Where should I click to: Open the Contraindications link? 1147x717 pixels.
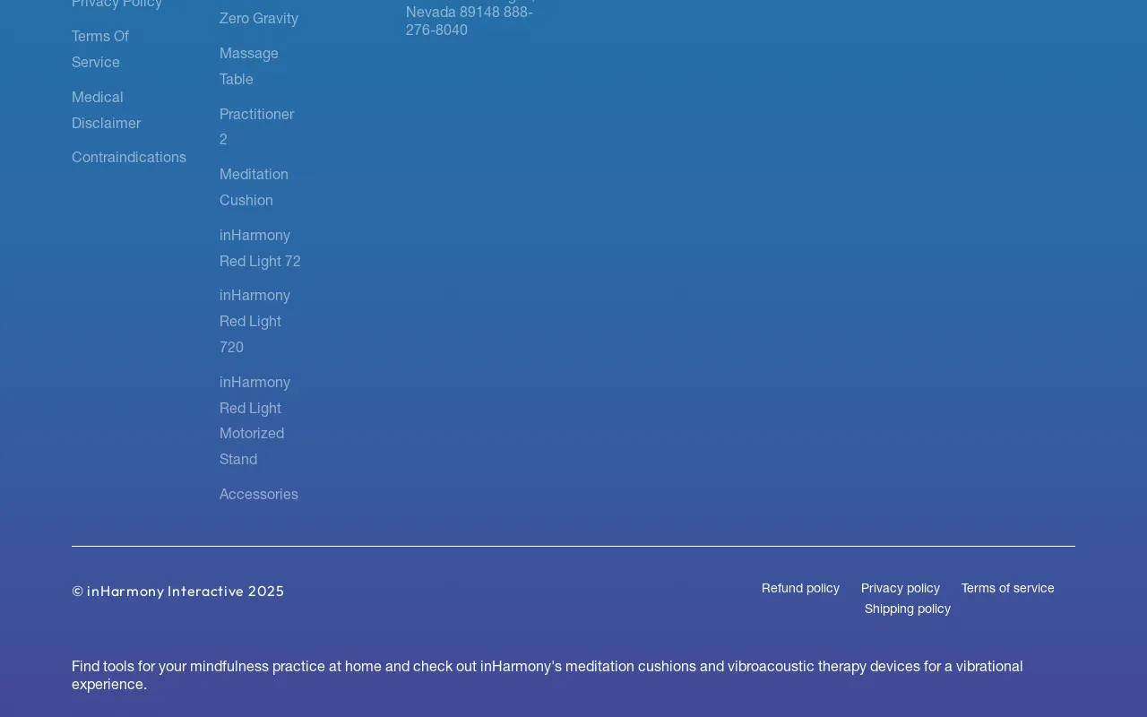pos(129,157)
